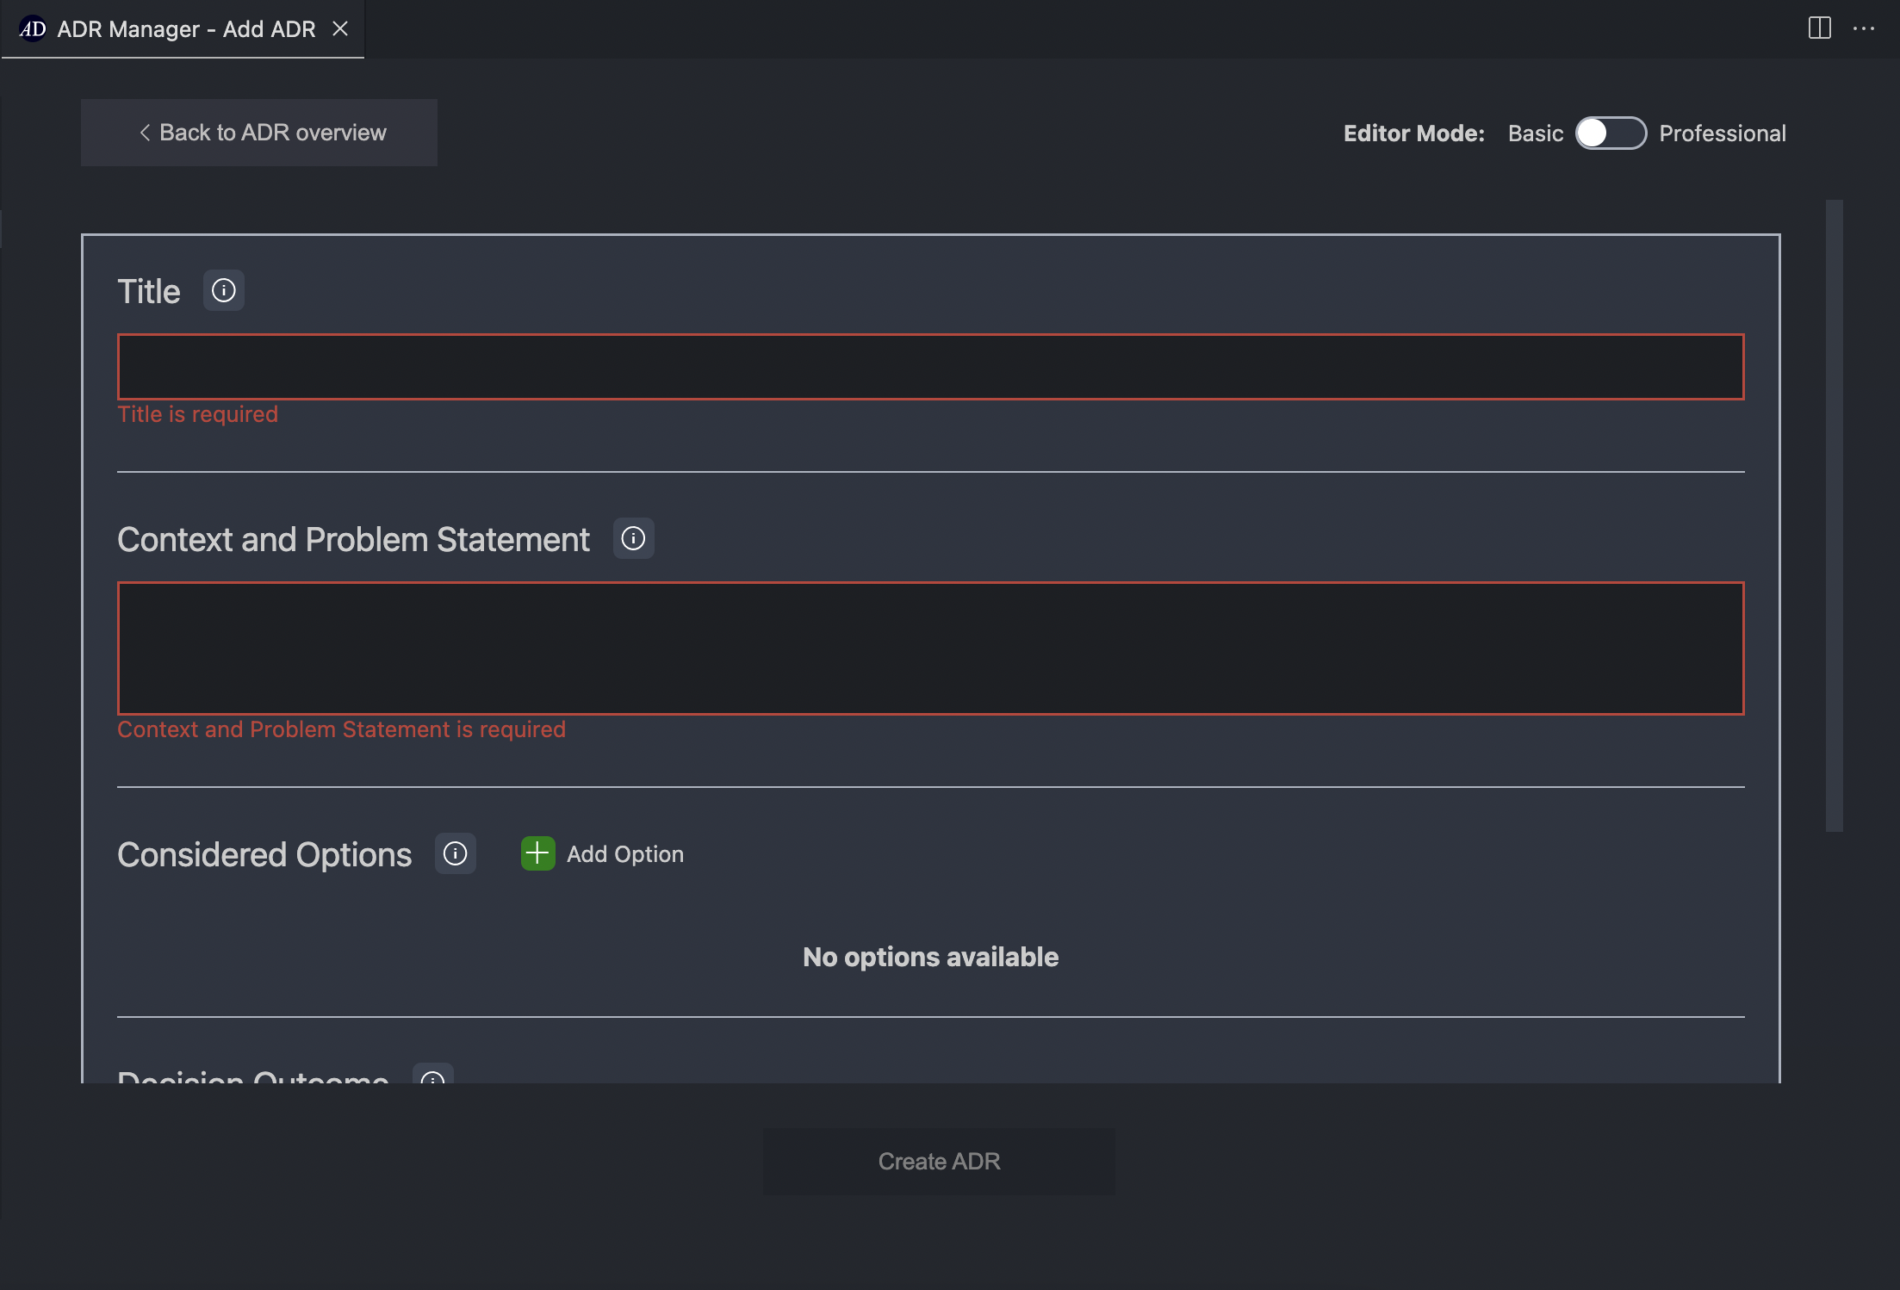1900x1290 pixels.
Task: Click the split editor icon
Action: (x=1819, y=28)
